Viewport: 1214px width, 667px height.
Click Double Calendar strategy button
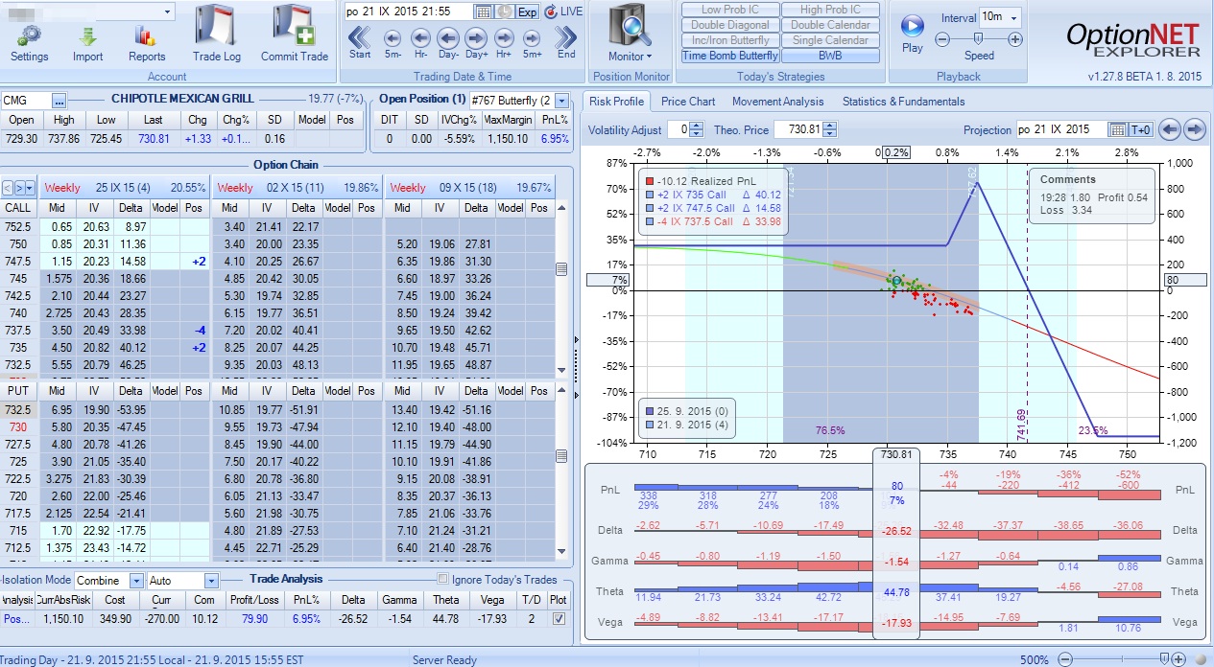point(830,25)
